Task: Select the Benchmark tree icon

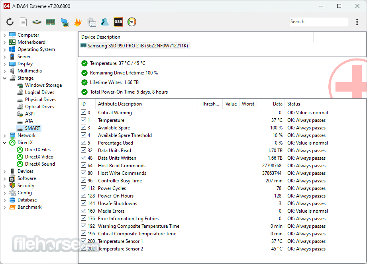Action: [x=12, y=207]
